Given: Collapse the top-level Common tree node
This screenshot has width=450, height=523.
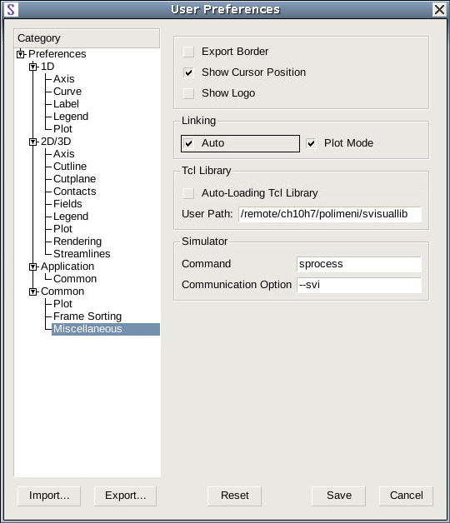Looking at the screenshot, I should (x=33, y=291).
